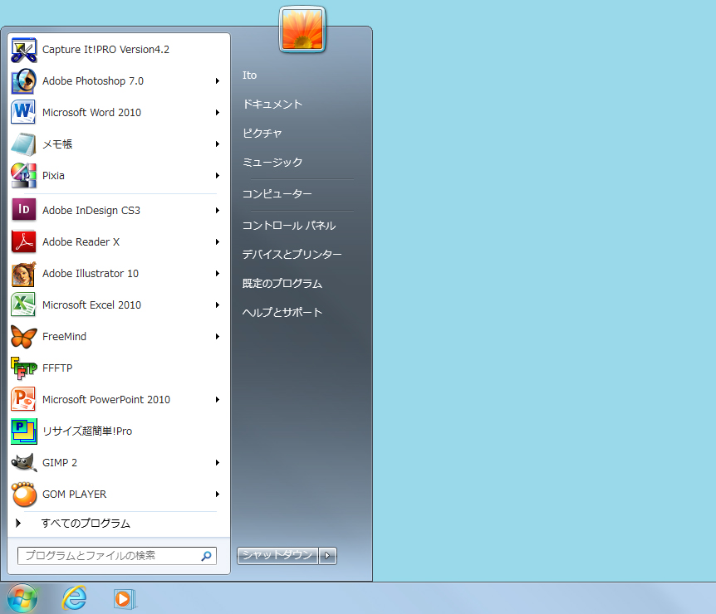Expand GOM PLAYER submenu arrow

point(218,495)
